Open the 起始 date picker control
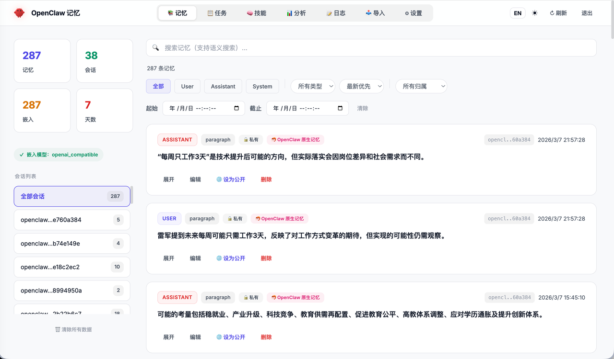Screen dimensions: 614x359 [x=203, y=108]
